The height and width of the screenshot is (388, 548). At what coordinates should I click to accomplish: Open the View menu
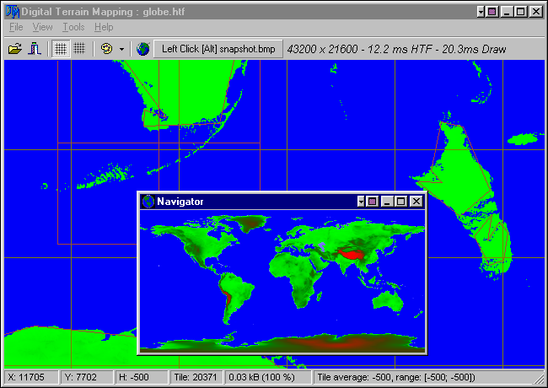[x=42, y=27]
